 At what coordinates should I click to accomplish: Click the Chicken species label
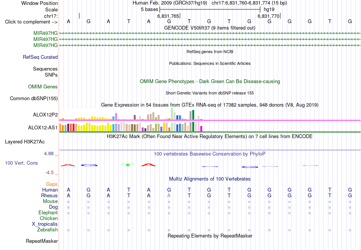(x=49, y=218)
